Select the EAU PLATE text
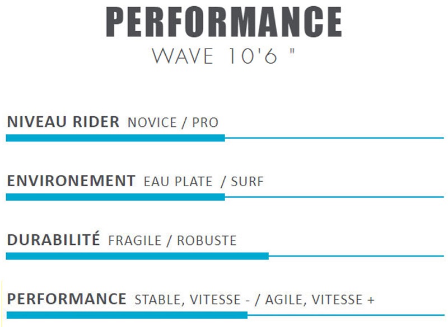This screenshot has height=327, width=448. coord(178,182)
